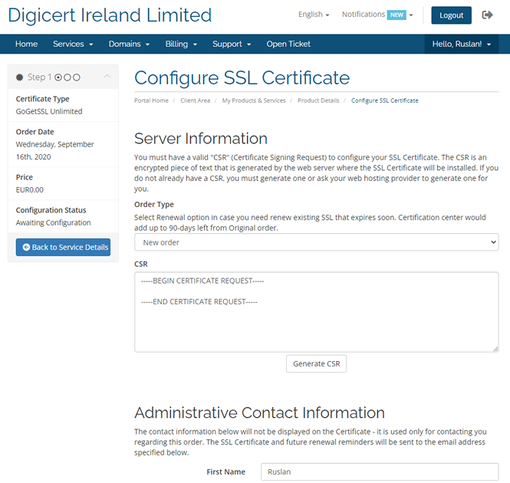Click My Products & Services breadcrumb
Image resolution: width=510 pixels, height=483 pixels.
point(254,100)
